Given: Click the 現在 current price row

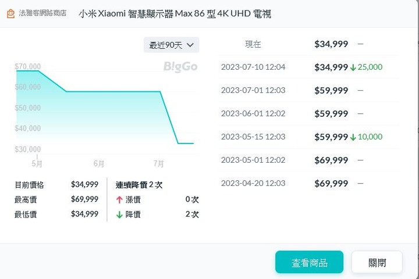Looking at the screenshot, I should tap(308, 44).
